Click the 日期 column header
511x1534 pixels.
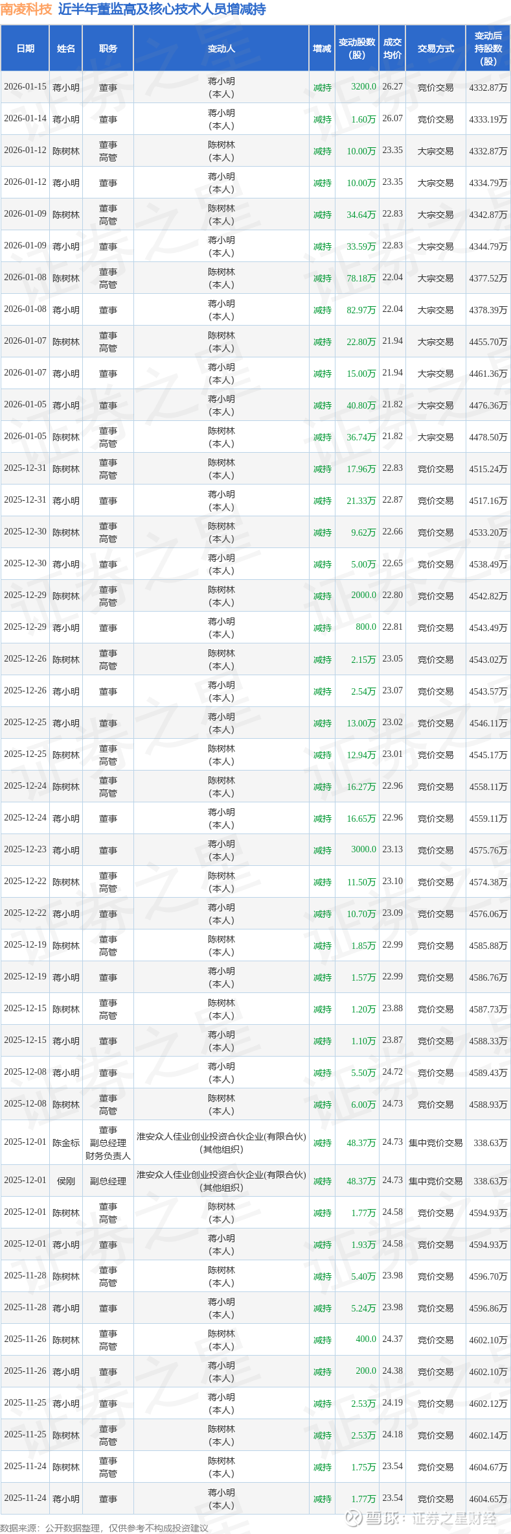25,49
